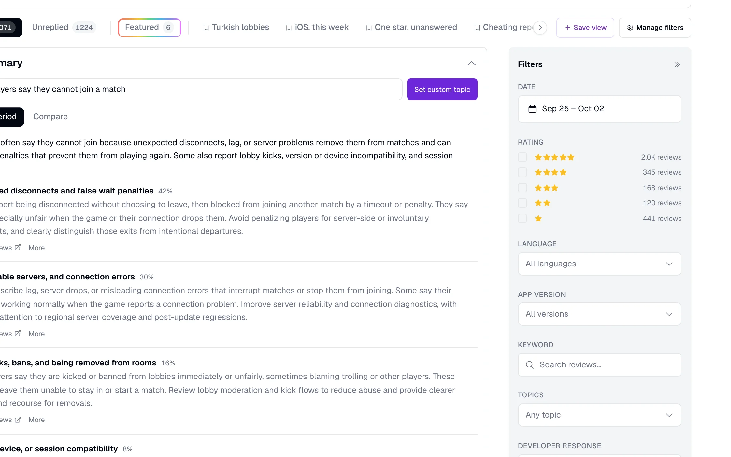The image size is (731, 457).
Task: Open the Sep 25 – Oct 02 date picker
Action: 599,109
